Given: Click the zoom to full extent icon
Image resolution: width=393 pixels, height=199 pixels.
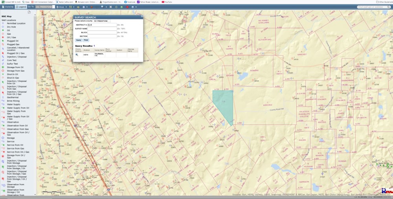Looking at the screenshot, I should pyautogui.click(x=110, y=7).
